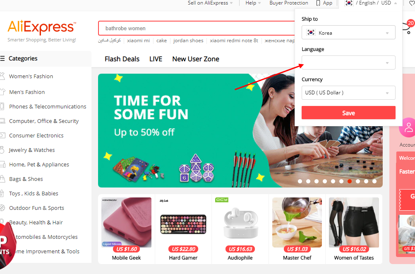Click the bathrobe women search field
This screenshot has height=274, width=415.
197,28
